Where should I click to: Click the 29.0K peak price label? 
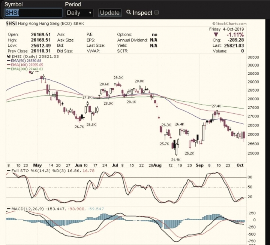coord(118,78)
